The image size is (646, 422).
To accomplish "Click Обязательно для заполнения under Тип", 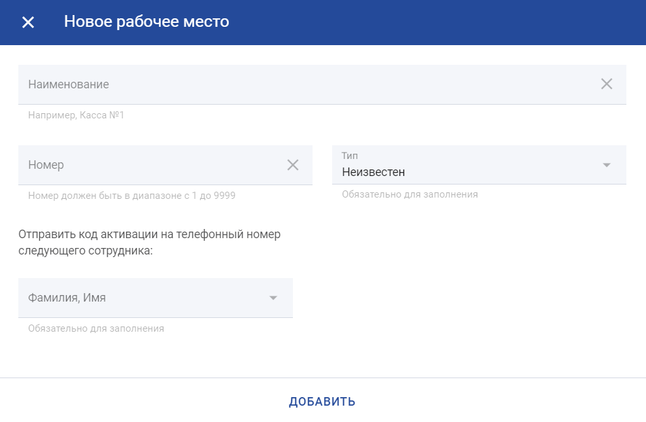I will [x=410, y=194].
